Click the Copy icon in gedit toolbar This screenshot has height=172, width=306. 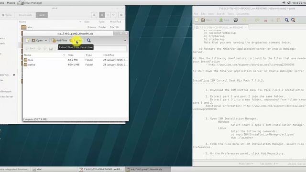click(272, 20)
